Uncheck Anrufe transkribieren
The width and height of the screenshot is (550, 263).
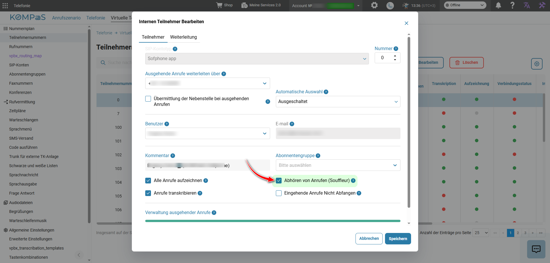(148, 193)
